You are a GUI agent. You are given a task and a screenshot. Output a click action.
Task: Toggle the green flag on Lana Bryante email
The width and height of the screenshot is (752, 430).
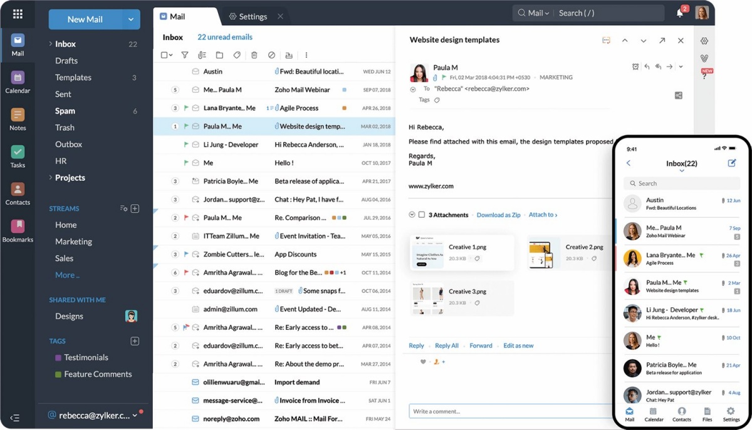click(x=186, y=108)
